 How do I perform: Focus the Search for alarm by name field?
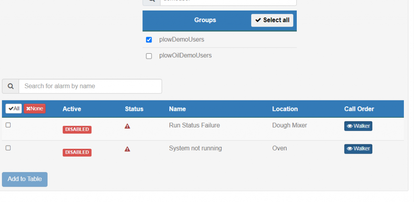pyautogui.click(x=90, y=86)
